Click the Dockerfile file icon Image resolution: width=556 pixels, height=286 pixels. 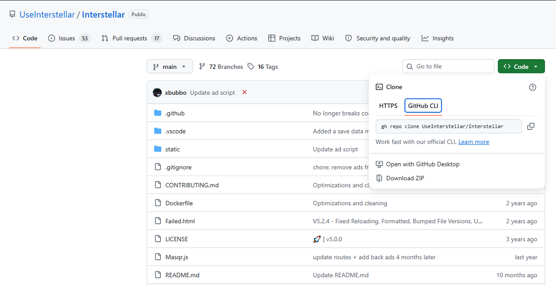[x=158, y=203]
